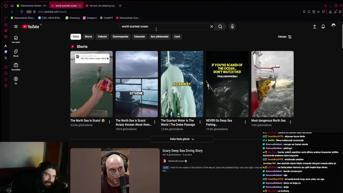
Task: Click the browser snapshot capture icon
Action: pyautogui.click(x=309, y=12)
